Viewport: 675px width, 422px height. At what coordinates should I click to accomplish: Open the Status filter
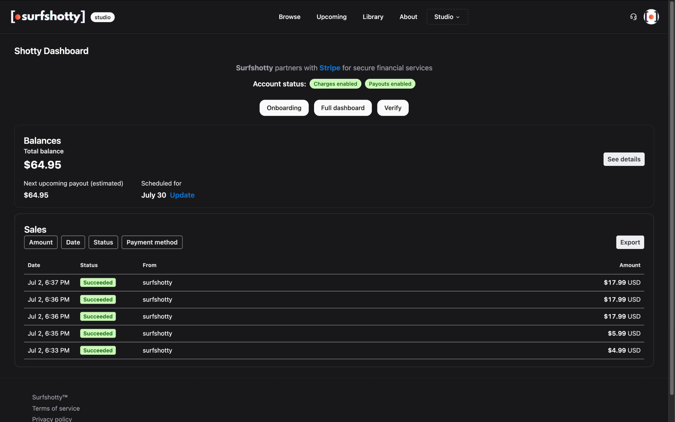[103, 242]
